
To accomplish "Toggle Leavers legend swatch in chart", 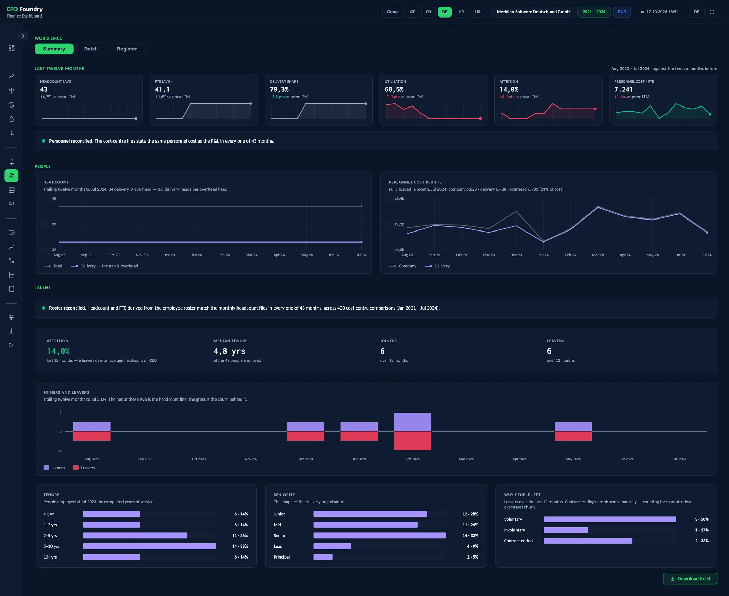I will coord(76,468).
